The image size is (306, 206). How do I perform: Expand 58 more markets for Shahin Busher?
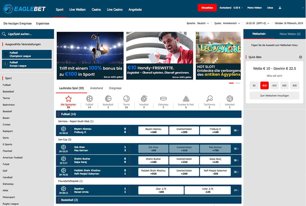click(x=236, y=160)
